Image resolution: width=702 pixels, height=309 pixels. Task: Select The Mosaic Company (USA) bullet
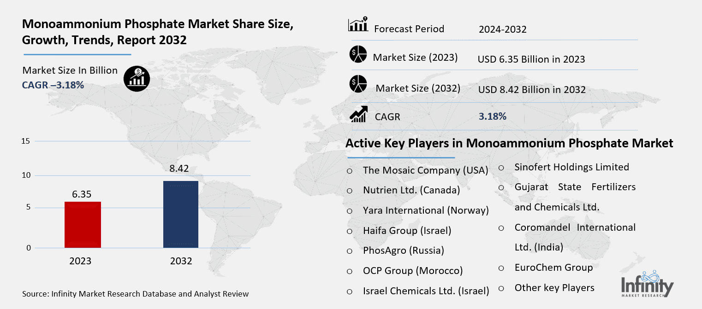click(350, 170)
